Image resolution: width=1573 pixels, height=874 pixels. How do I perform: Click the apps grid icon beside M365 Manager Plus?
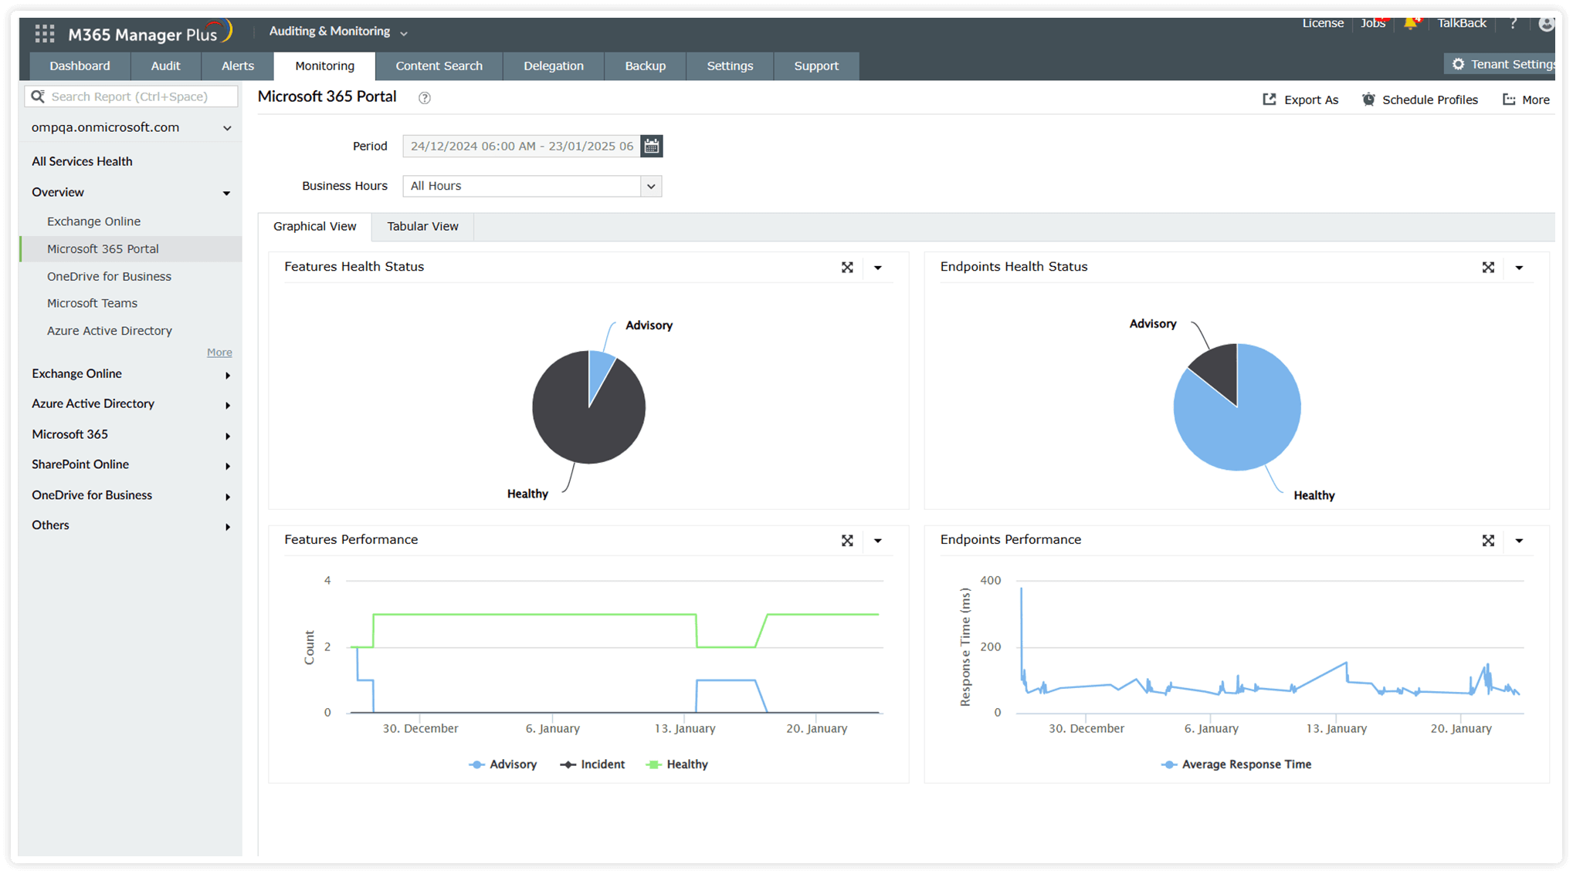point(44,32)
